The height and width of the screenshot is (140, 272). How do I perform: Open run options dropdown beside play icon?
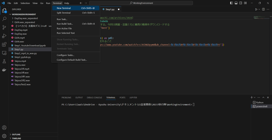pyautogui.click(x=259, y=9)
